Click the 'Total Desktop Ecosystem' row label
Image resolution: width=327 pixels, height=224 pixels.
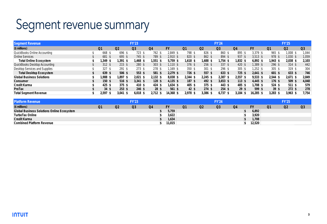click(36, 73)
